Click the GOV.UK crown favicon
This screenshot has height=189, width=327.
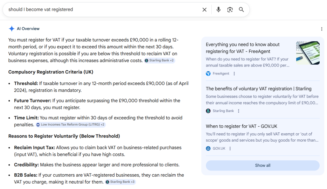tap(208, 149)
